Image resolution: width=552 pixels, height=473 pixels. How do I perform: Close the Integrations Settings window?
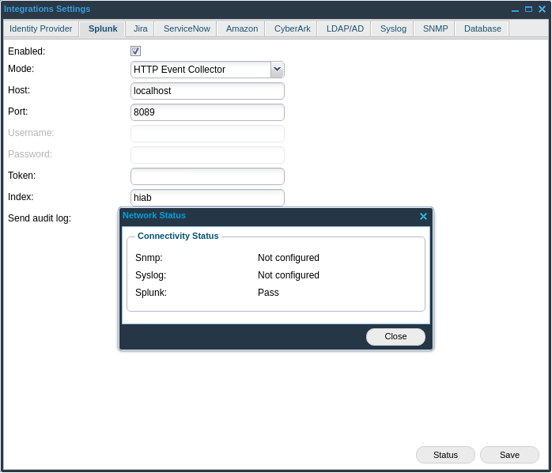(541, 9)
